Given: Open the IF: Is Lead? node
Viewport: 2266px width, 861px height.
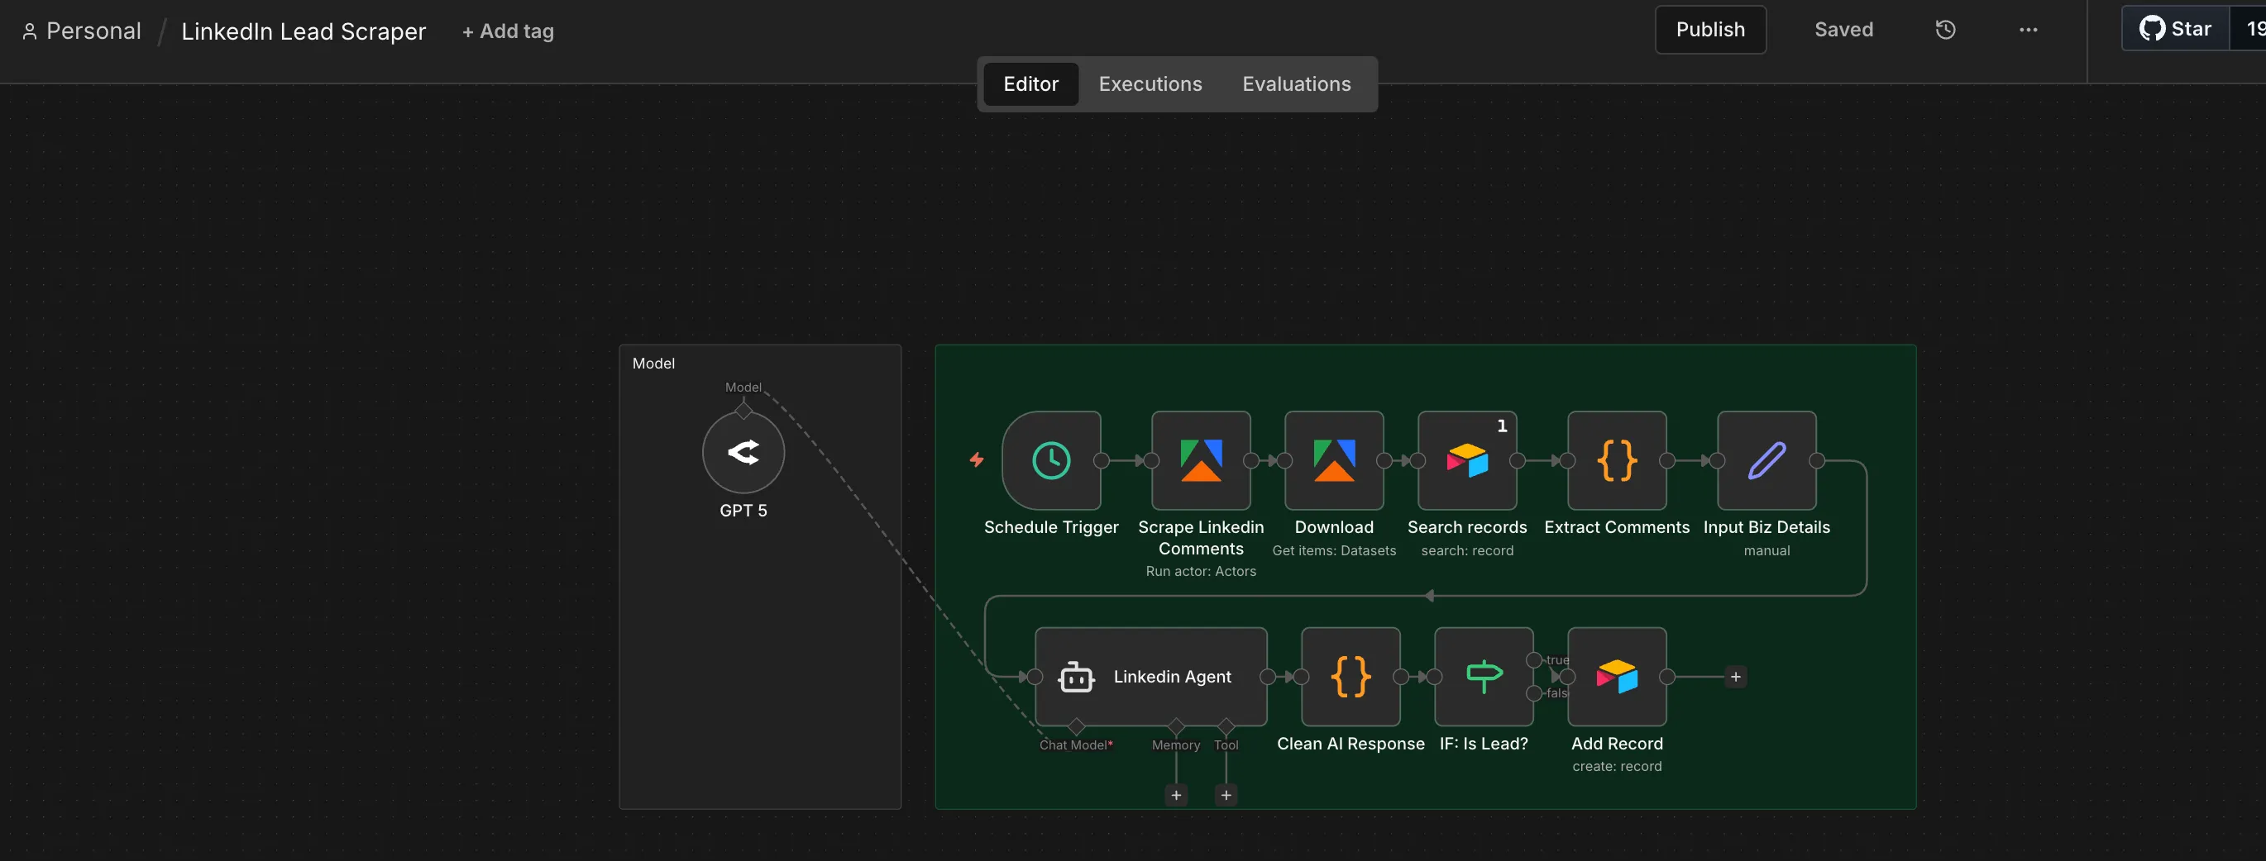Looking at the screenshot, I should point(1483,677).
